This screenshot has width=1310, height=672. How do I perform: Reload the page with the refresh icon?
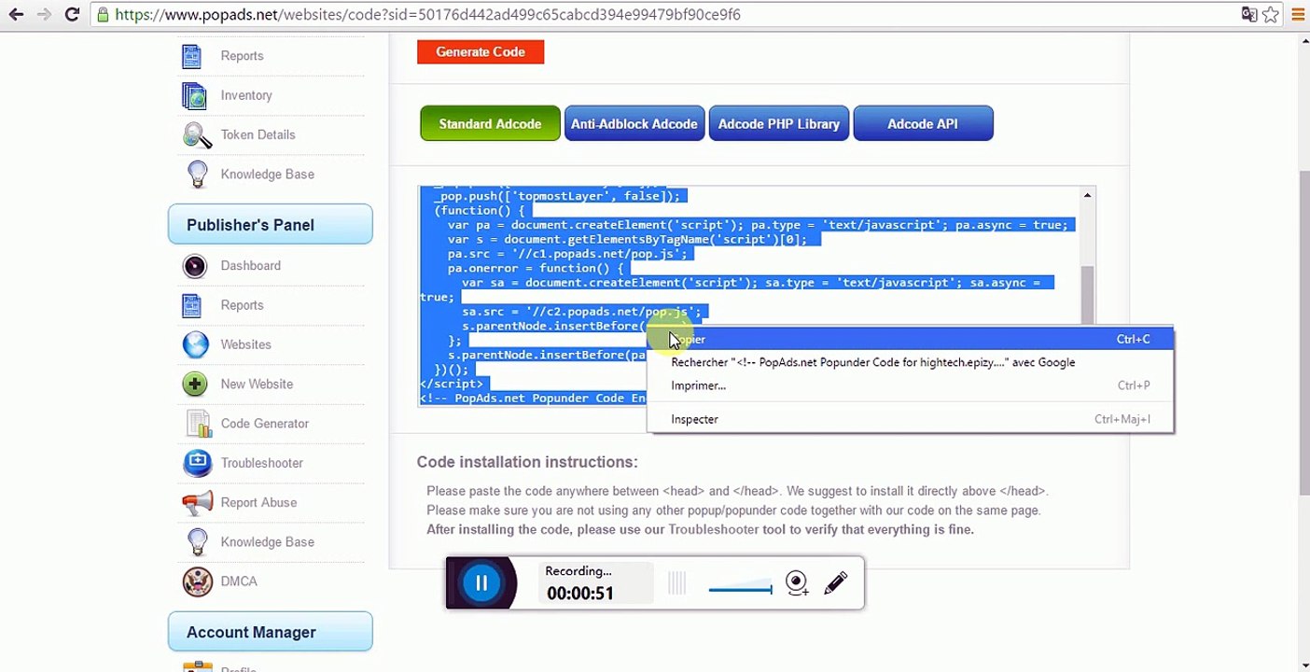coord(72,14)
